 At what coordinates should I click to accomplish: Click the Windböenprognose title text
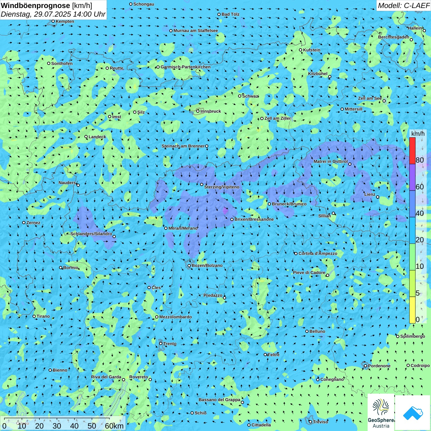pos(35,6)
